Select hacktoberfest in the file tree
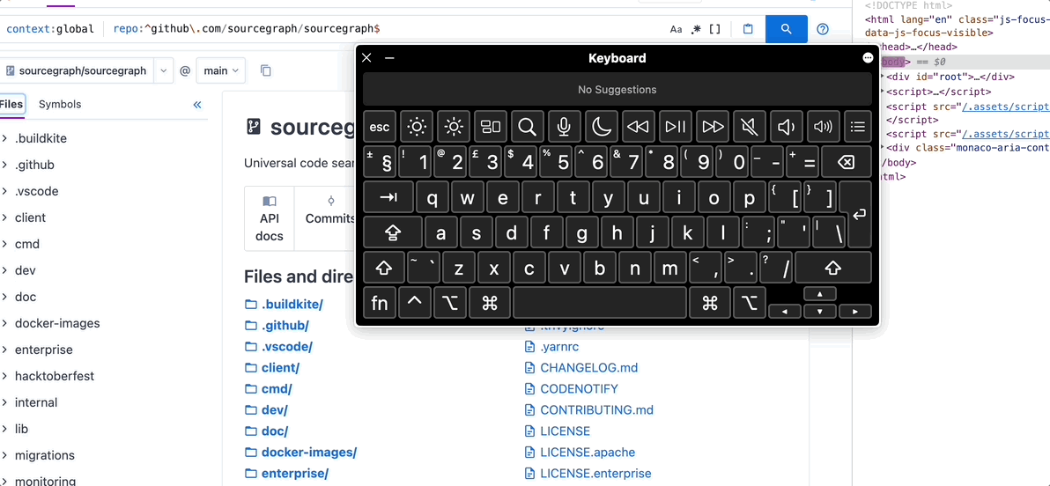1050x486 pixels. [55, 376]
